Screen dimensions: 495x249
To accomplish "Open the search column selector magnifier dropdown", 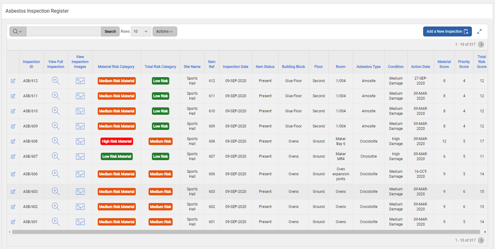I will pyautogui.click(x=18, y=32).
